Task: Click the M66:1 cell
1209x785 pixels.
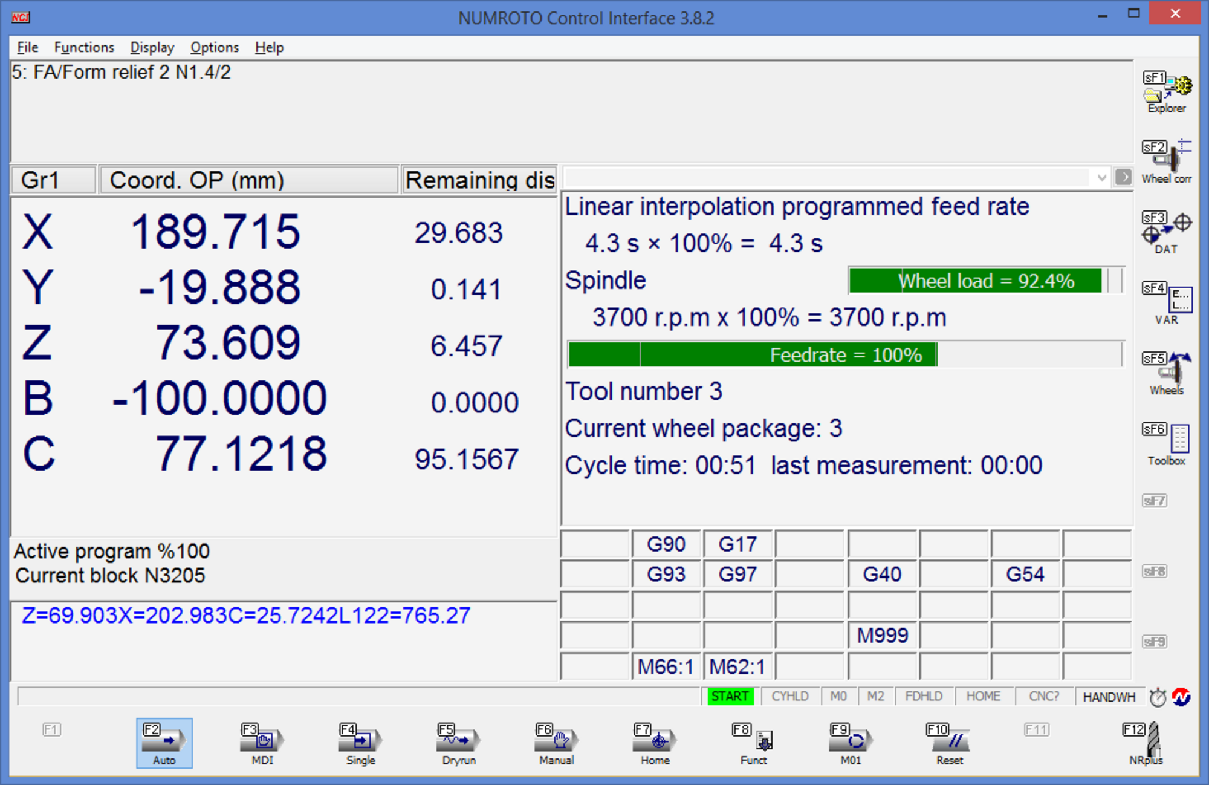Action: 666,666
